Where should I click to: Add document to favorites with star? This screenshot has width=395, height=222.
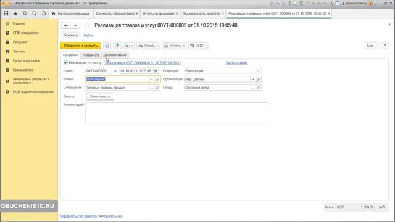[88, 25]
